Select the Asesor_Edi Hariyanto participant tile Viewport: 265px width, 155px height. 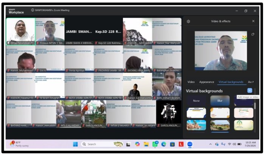(137, 87)
